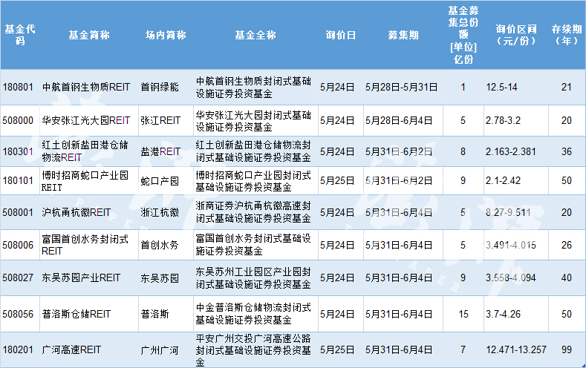
Task: Click the 广州广河 short name cell
Action: (x=160, y=350)
